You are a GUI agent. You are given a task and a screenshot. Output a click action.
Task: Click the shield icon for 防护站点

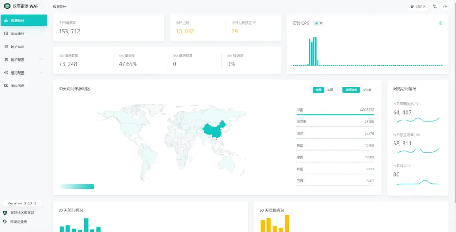tap(6, 46)
